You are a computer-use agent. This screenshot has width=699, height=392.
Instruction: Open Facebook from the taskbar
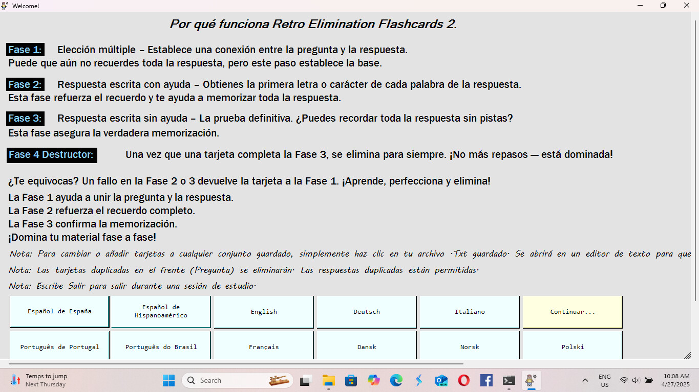(486, 380)
